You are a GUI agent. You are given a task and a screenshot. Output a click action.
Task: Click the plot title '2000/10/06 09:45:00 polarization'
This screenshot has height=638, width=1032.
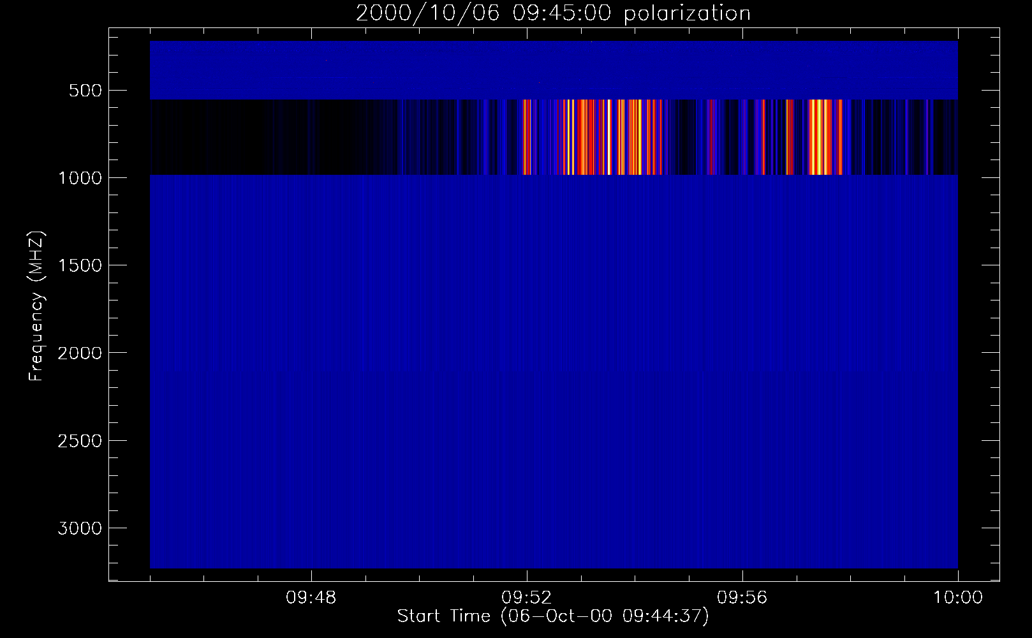point(553,13)
